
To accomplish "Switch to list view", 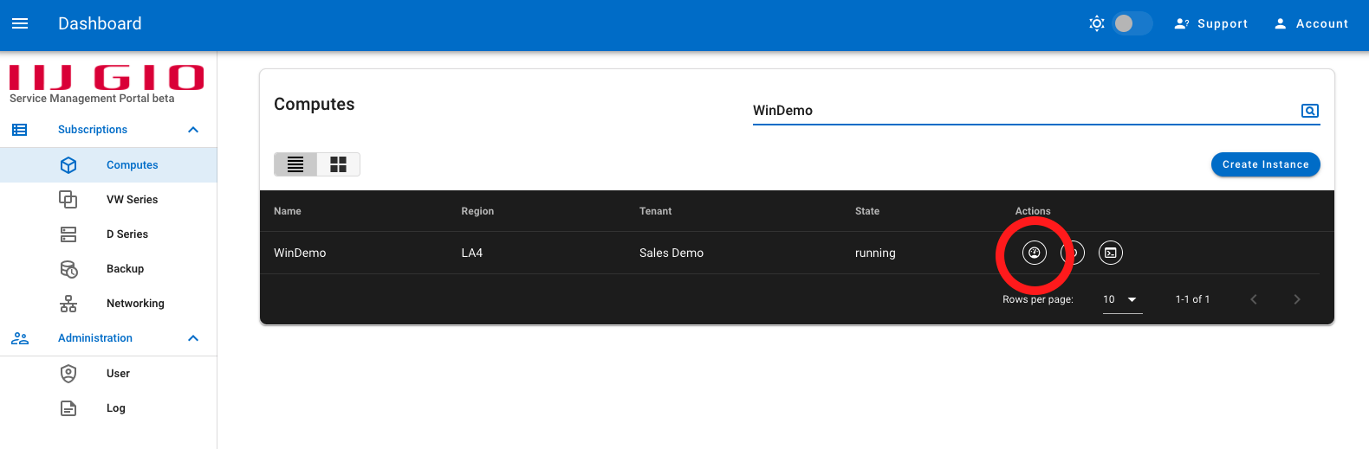I will (x=295, y=164).
